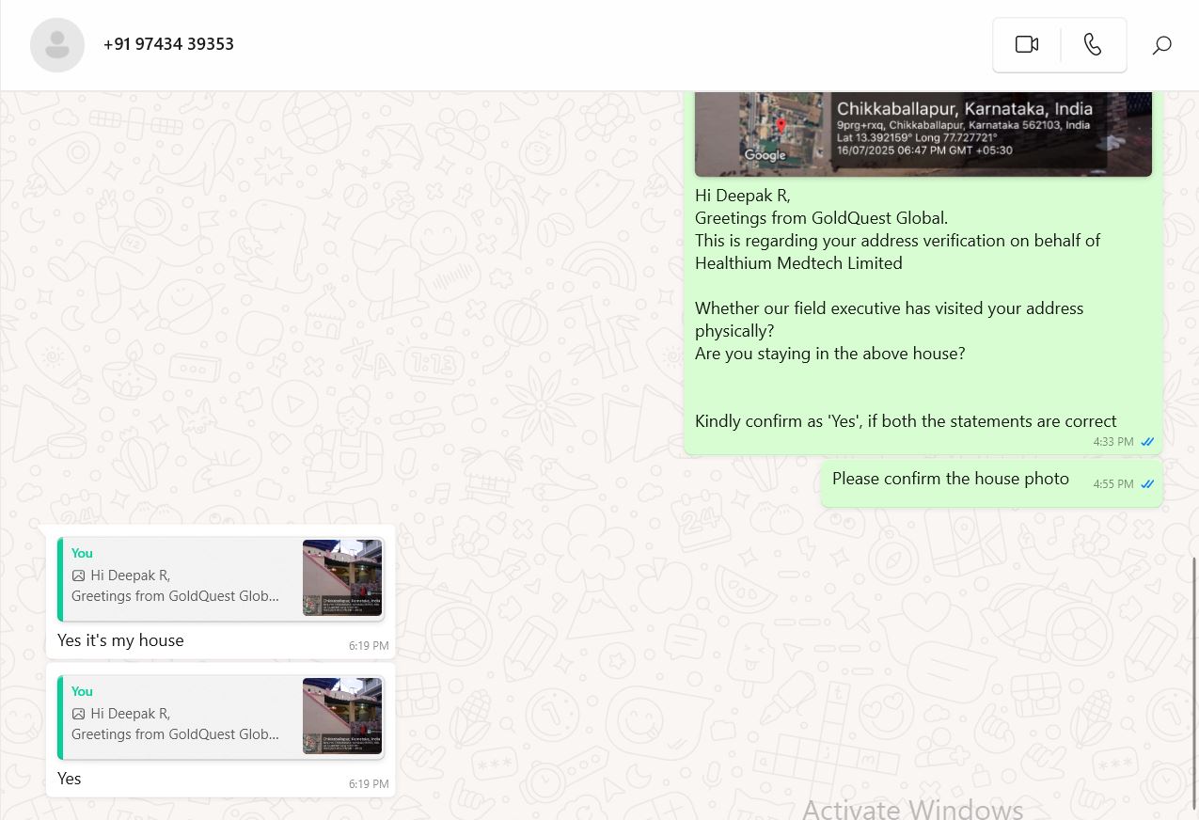Click the read receipt ticks at 4:33 PM

(1147, 442)
